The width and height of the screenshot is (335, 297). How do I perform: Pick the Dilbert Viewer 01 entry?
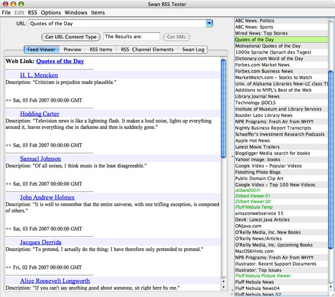coord(253,195)
